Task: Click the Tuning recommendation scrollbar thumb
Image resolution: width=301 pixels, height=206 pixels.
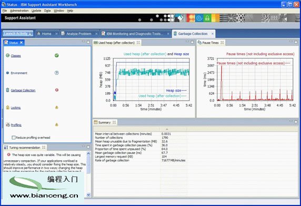Action: [88, 165]
